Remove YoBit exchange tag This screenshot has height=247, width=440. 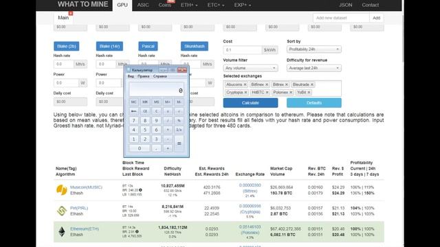pos(309,93)
